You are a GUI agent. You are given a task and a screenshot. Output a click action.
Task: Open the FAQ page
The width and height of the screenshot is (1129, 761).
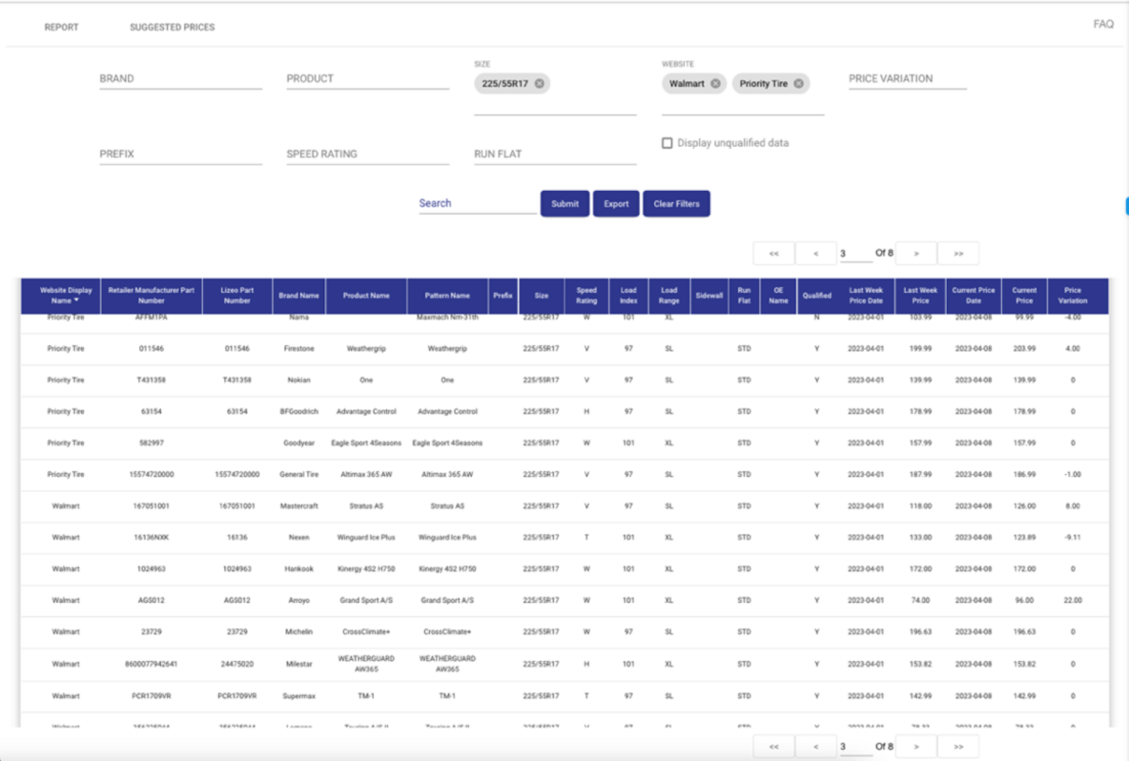(x=1102, y=24)
